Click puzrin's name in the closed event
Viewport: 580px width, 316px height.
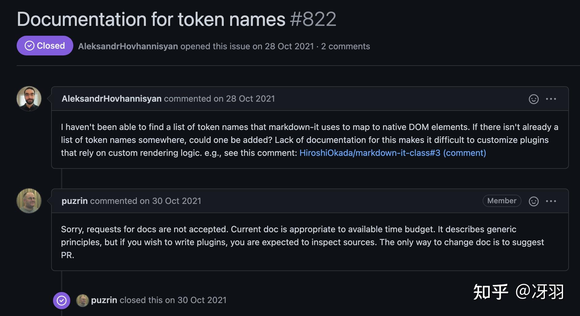pyautogui.click(x=104, y=300)
